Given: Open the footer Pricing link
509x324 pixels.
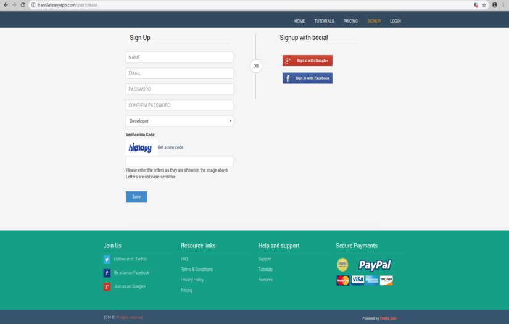Looking at the screenshot, I should (x=186, y=290).
